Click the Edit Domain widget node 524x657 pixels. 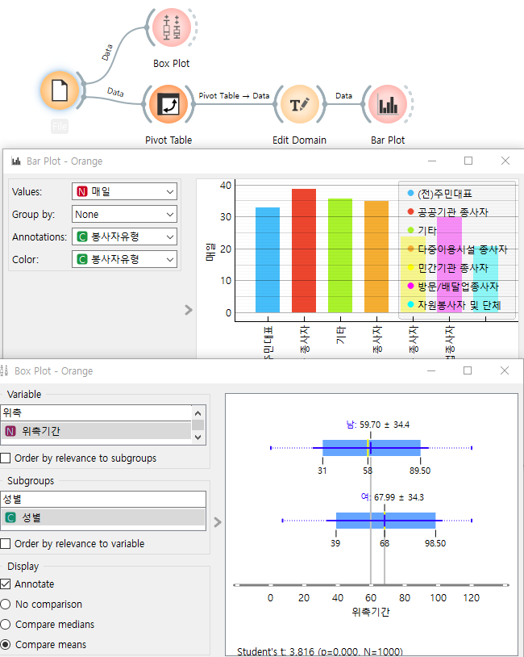[299, 105]
